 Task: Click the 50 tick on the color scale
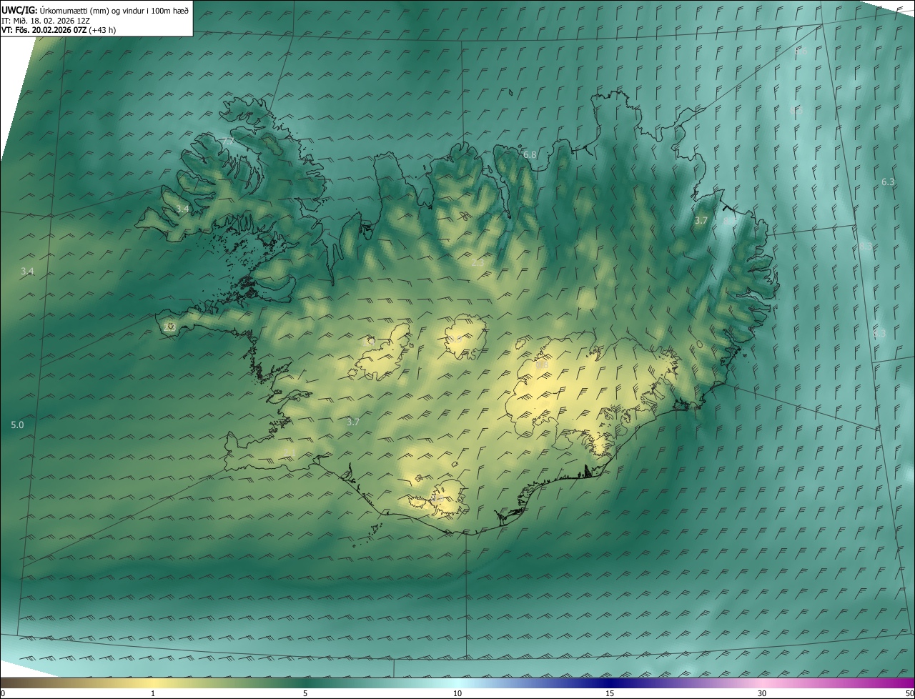point(909,694)
